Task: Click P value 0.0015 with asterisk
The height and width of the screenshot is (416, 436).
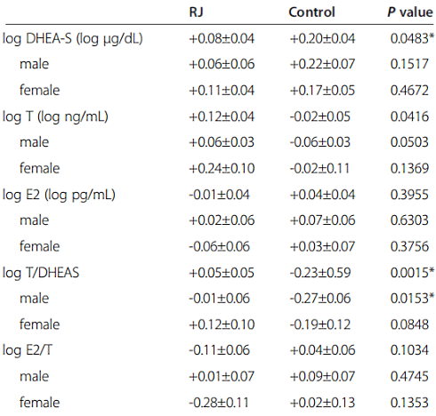Action: point(412,273)
